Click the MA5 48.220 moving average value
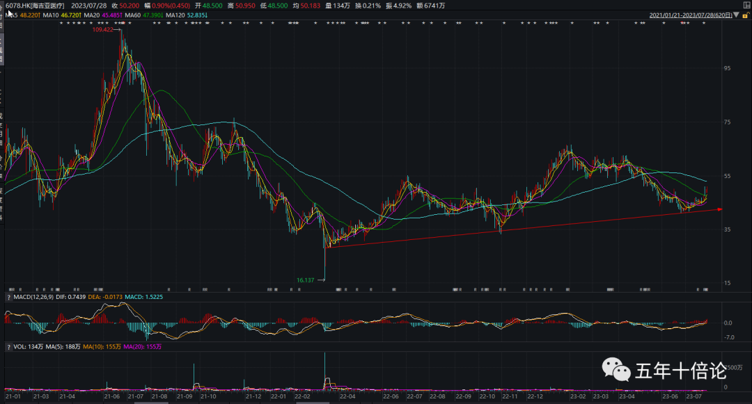Screen dimensions: 752x404 click(30, 15)
